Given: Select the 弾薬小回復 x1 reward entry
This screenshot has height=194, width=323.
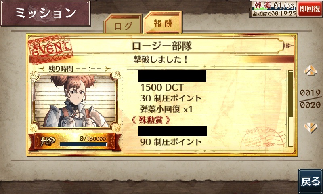Looking at the screenshot, I should pyautogui.click(x=166, y=109).
